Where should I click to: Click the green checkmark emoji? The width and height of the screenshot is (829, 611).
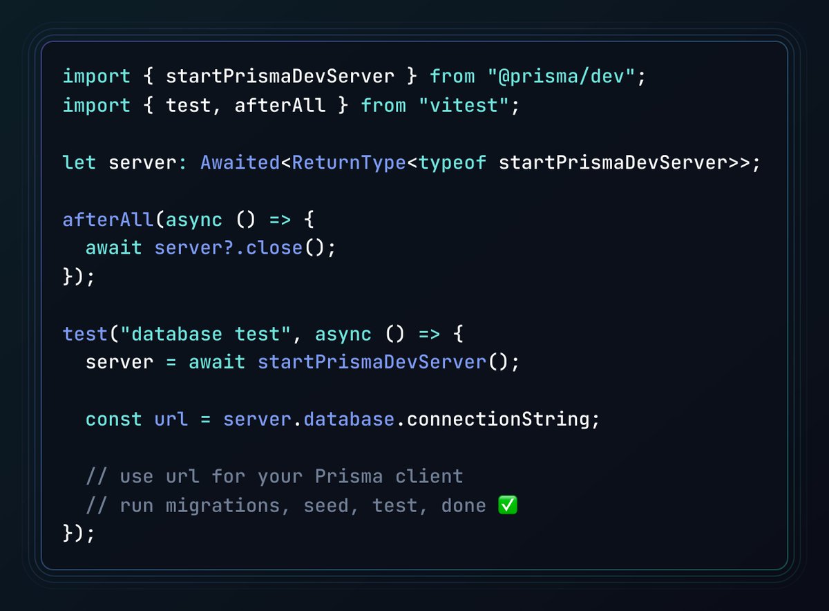coord(507,505)
